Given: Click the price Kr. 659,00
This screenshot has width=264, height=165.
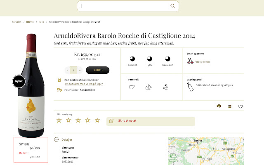Looking at the screenshot, I should pyautogui.click(x=84, y=54).
